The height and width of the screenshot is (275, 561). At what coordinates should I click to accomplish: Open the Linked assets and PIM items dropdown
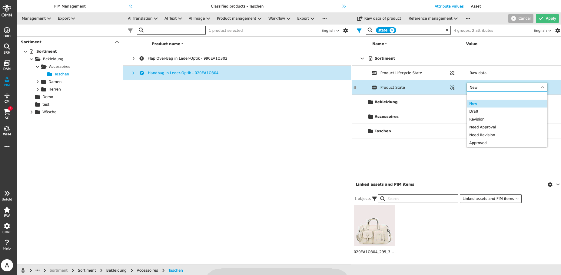[490, 199]
